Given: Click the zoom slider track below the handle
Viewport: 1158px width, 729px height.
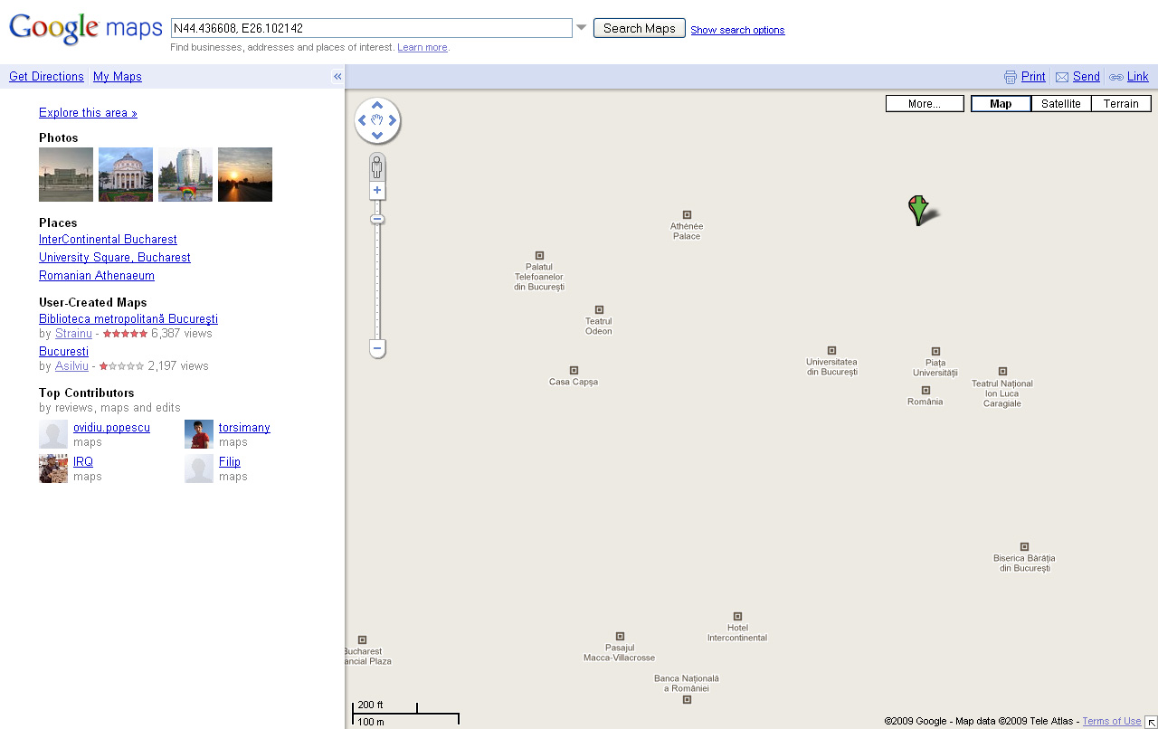Looking at the screenshot, I should point(377,282).
